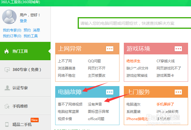Click the user avatar picture
Screen dimensions: 191x130
[9, 17]
